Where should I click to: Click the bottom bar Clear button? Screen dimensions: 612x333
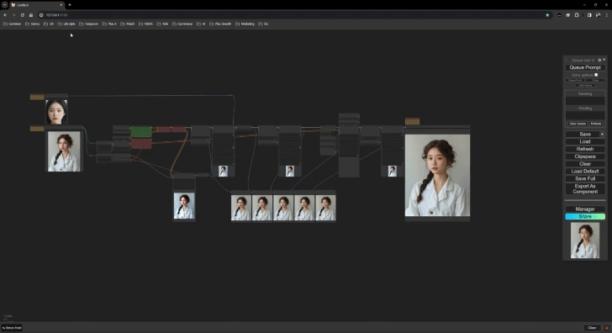pos(592,328)
